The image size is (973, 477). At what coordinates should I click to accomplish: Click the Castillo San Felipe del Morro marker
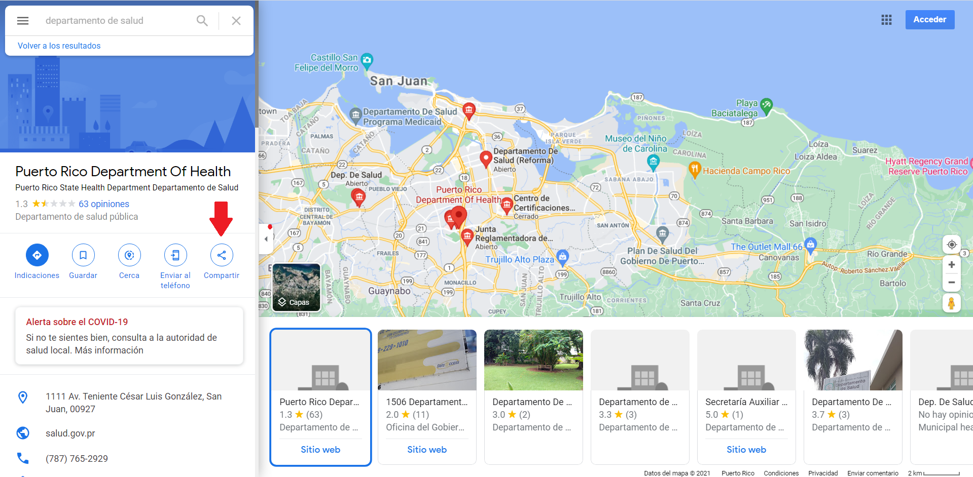[x=367, y=61]
